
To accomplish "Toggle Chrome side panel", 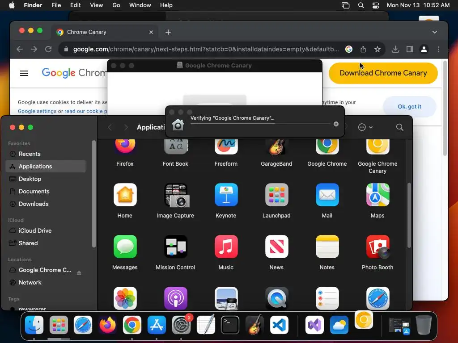I will tap(410, 49).
